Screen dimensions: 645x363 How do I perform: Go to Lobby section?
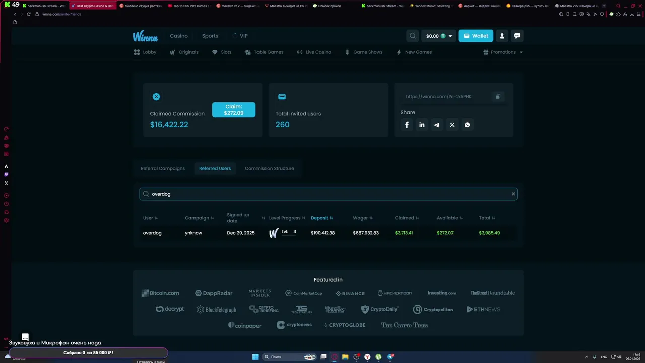145,52
